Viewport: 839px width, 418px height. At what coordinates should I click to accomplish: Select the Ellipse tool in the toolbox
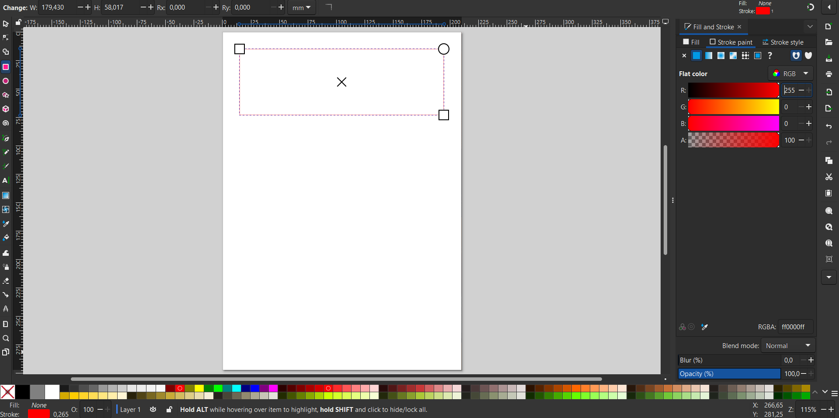(6, 81)
